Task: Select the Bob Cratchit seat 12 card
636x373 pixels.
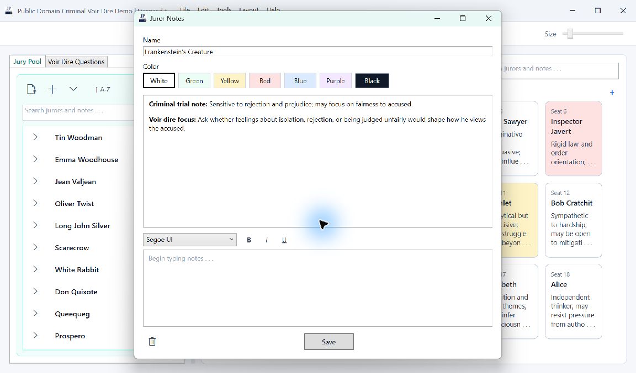Action: click(x=573, y=220)
